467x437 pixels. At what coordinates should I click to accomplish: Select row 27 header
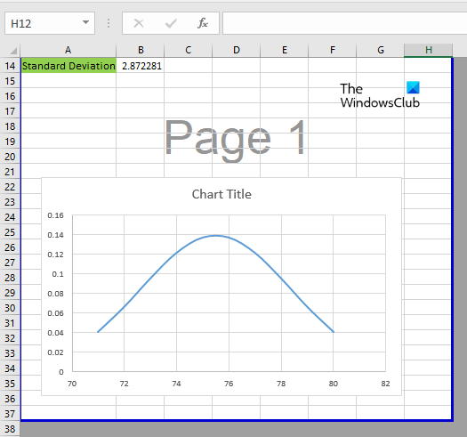[x=10, y=263]
